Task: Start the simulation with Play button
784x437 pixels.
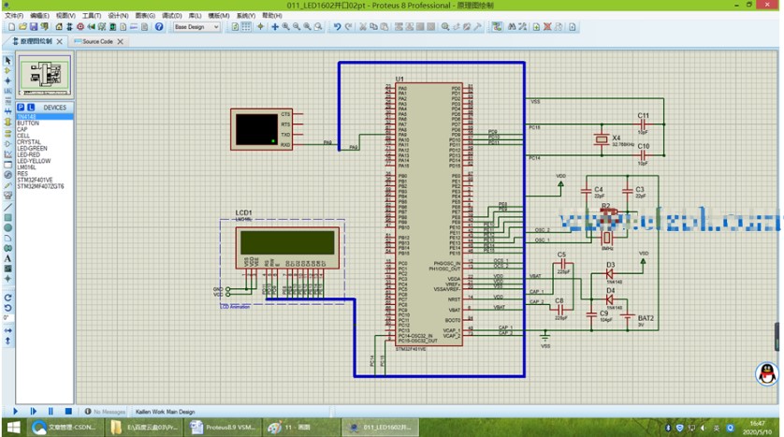Action: [x=15, y=411]
